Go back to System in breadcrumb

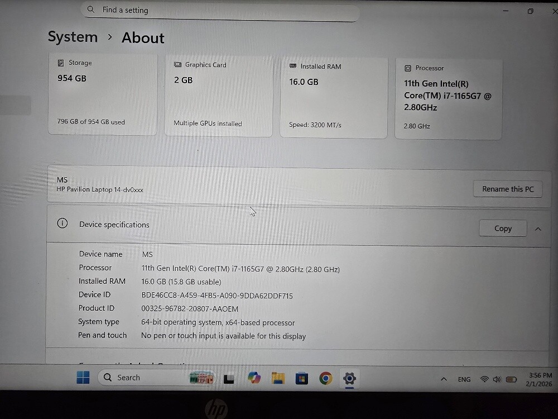[73, 37]
